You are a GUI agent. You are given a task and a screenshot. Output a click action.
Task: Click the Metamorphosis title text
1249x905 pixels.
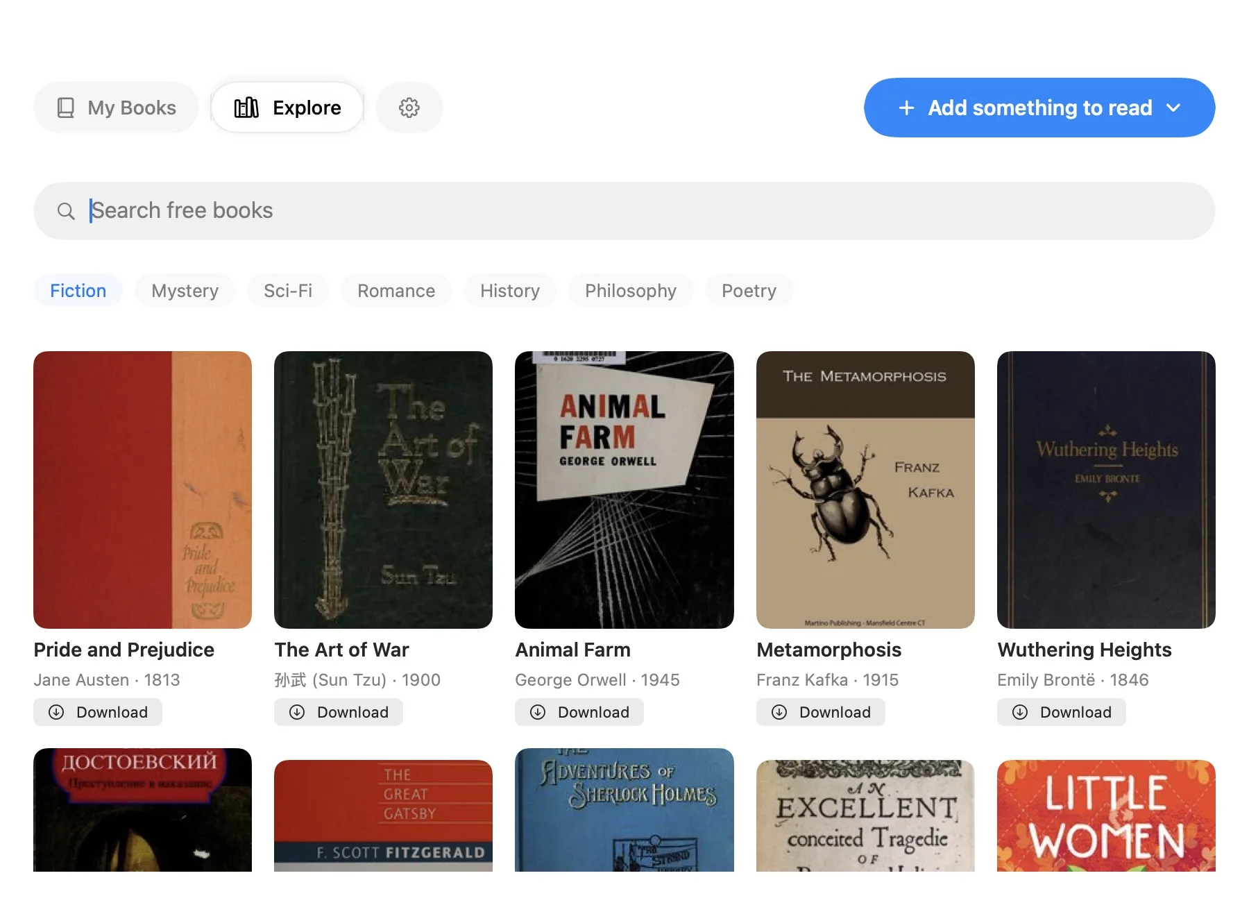[829, 650]
